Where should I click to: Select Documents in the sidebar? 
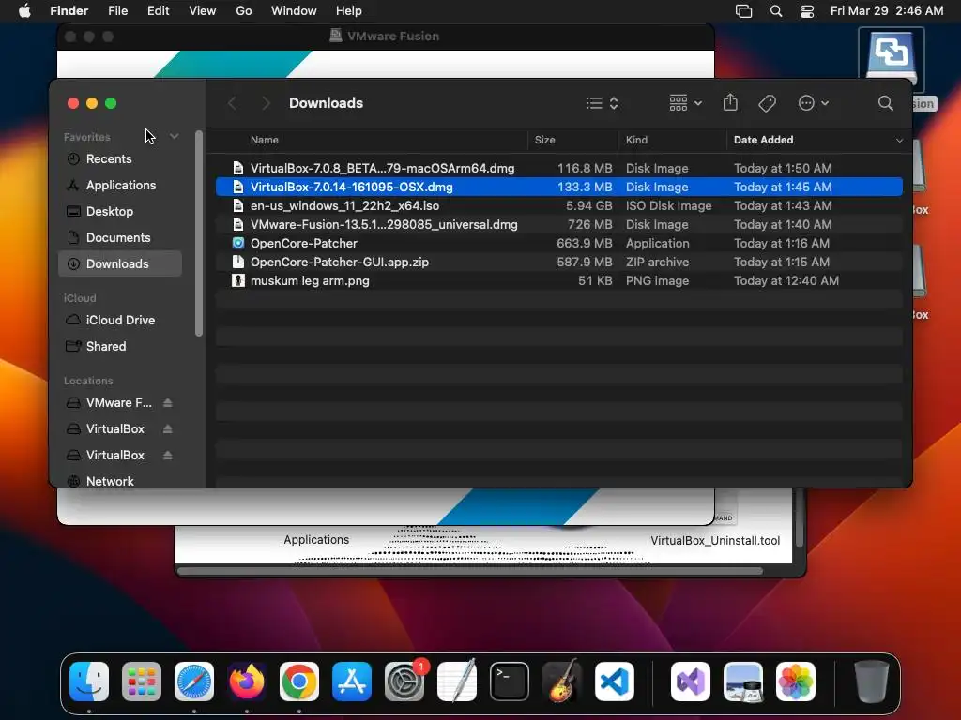121,237
